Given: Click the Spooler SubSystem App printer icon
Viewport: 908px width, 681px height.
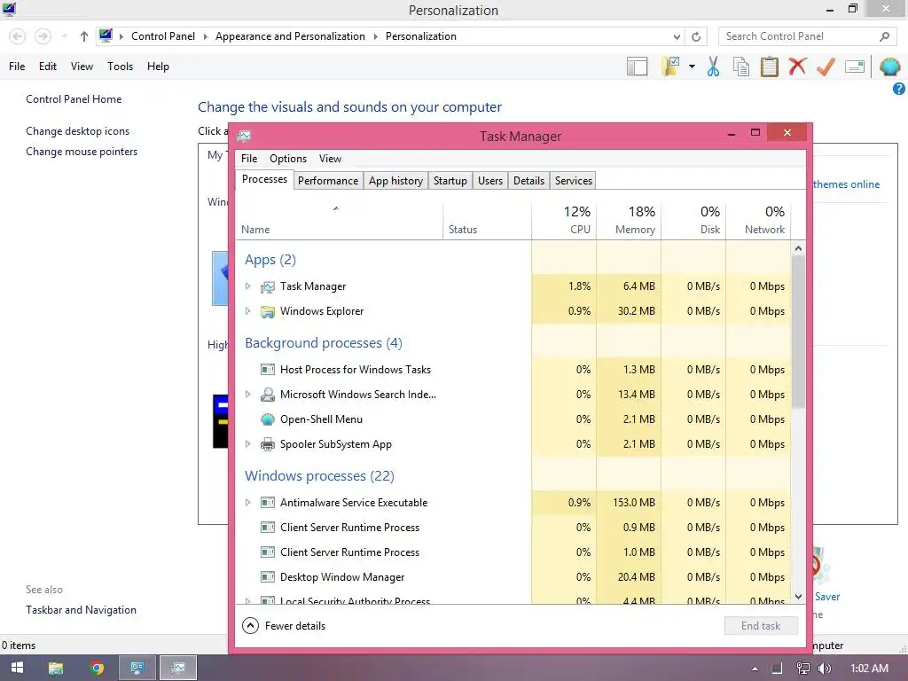Looking at the screenshot, I should 268,444.
